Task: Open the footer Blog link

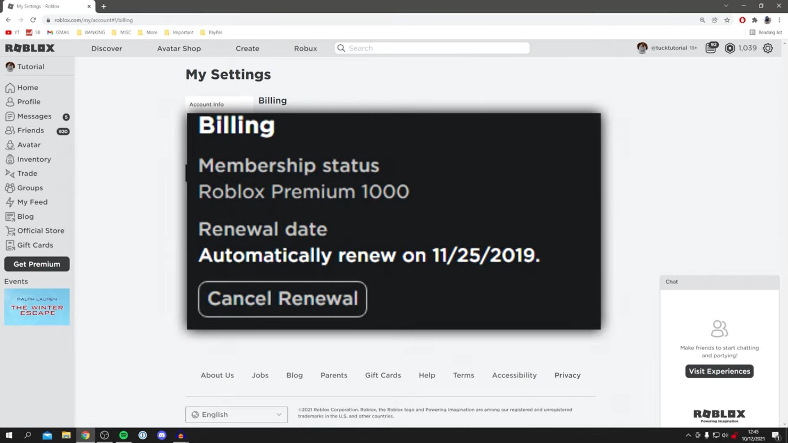Action: [294, 375]
